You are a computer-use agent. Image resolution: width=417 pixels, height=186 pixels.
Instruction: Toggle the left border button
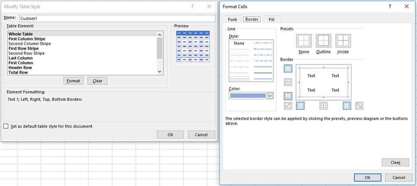point(300,106)
